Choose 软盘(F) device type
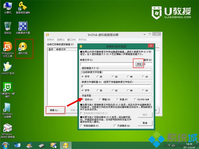The width and height of the screenshot is (199, 149). pos(122,100)
